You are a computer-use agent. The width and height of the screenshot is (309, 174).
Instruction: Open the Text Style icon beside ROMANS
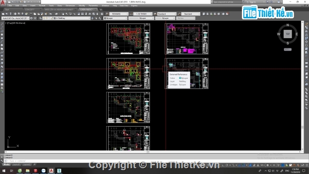point(107,14)
